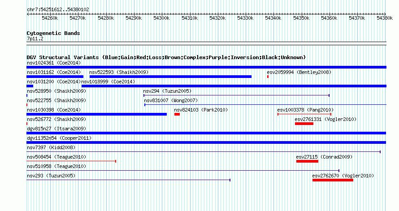Open esv2761331 (Vogler2010) variant label
399x211 pixels.
[x=325, y=119]
